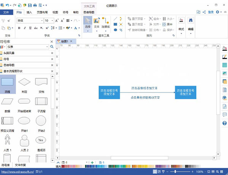Toggle bold text formatting

(x=19, y=27)
